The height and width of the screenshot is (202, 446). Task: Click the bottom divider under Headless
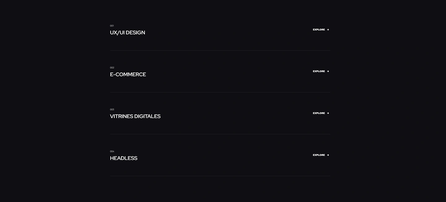tap(220, 176)
